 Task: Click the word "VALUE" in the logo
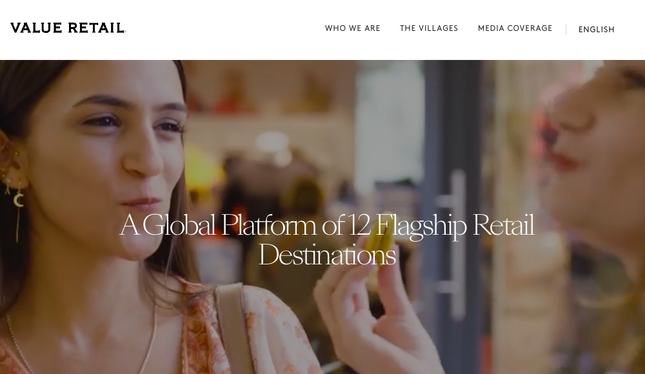coord(36,28)
